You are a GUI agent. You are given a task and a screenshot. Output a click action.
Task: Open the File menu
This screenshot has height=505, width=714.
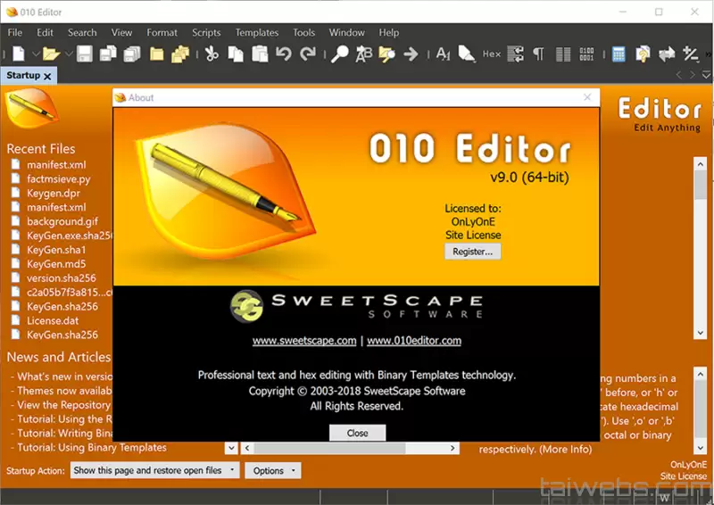coord(14,32)
